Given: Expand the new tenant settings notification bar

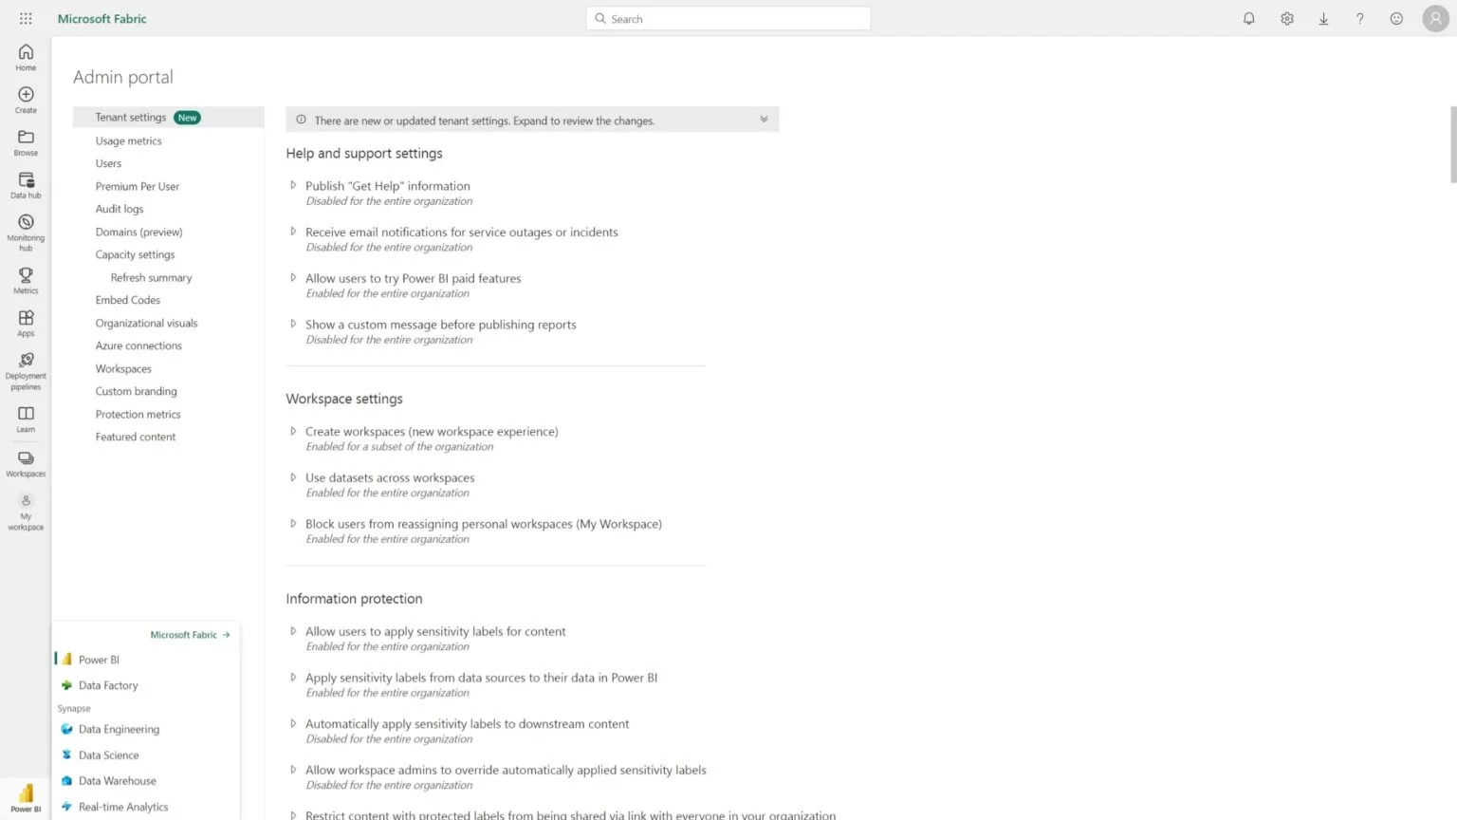Looking at the screenshot, I should 532,120.
